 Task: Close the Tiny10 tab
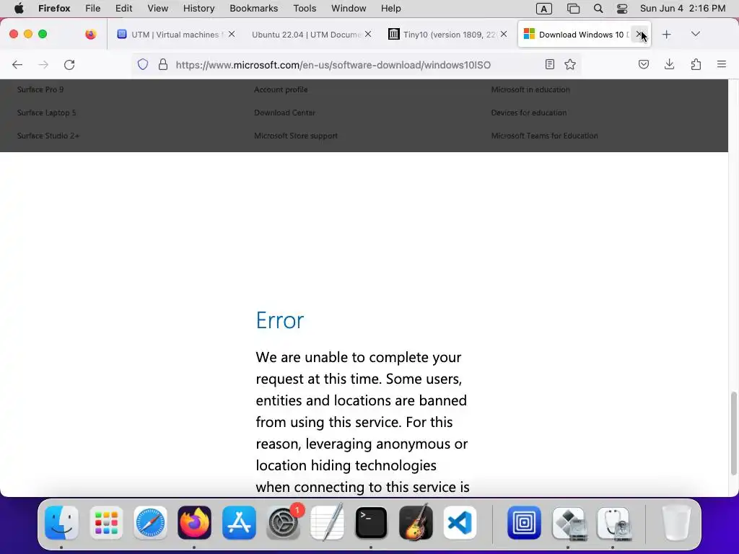504,34
